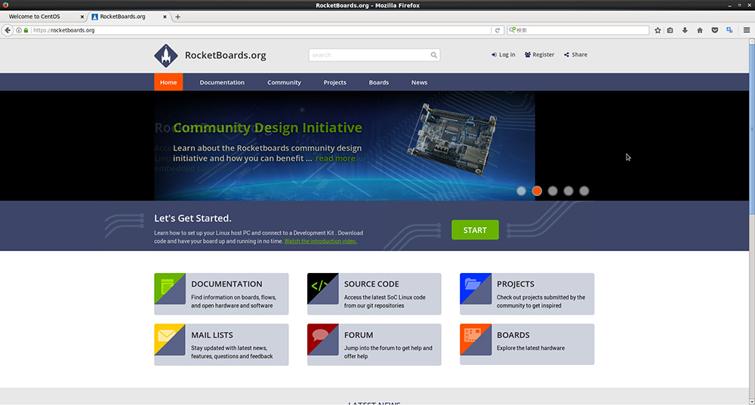Open the Projects navigation menu
The width and height of the screenshot is (755, 405).
tap(334, 82)
